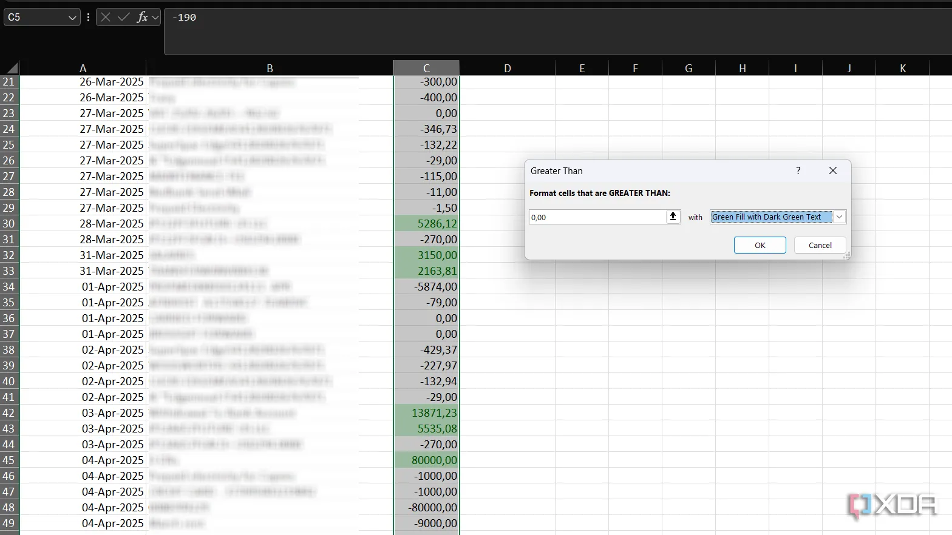Click the 31-Mar-2025 date in row 32

pyautogui.click(x=83, y=255)
